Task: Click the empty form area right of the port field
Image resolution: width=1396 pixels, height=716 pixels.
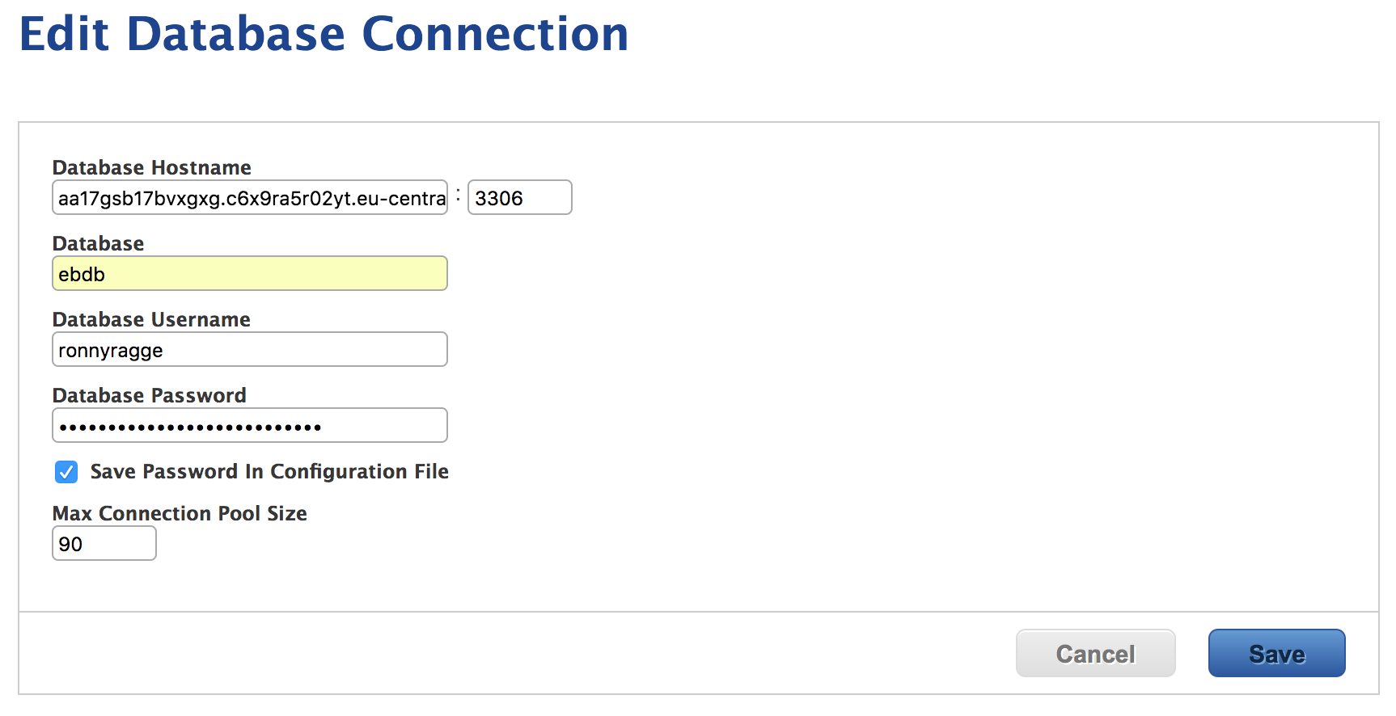Action: [971, 197]
